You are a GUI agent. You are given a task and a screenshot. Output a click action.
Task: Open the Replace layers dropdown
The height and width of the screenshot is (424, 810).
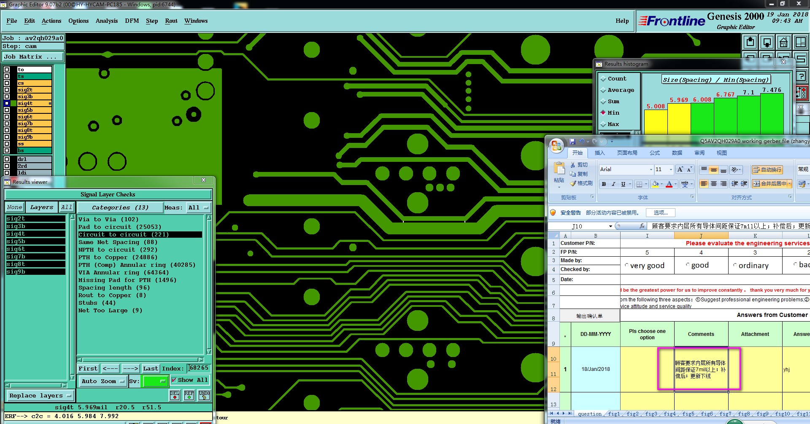pyautogui.click(x=40, y=395)
